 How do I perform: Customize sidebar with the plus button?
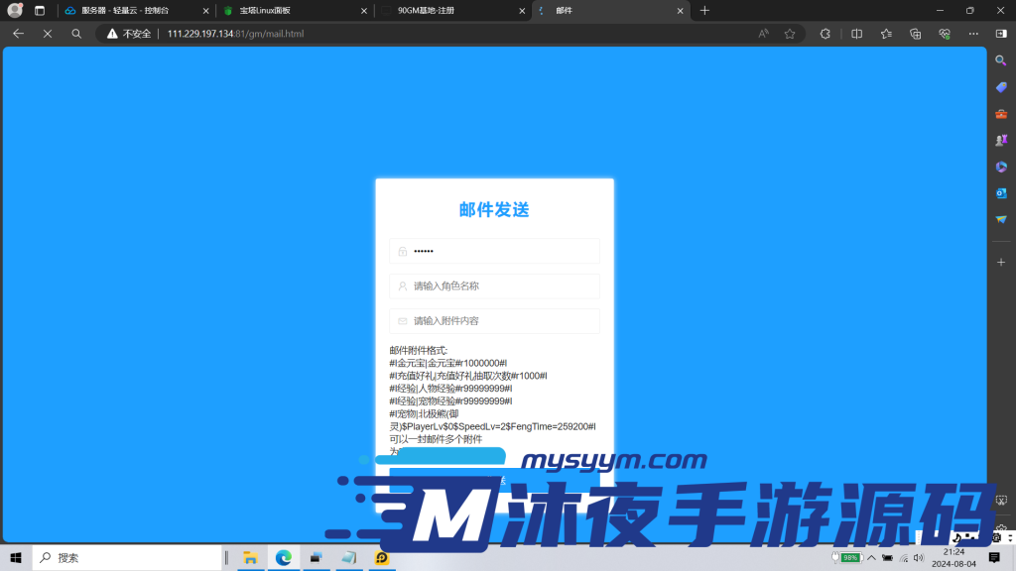tap(1001, 262)
